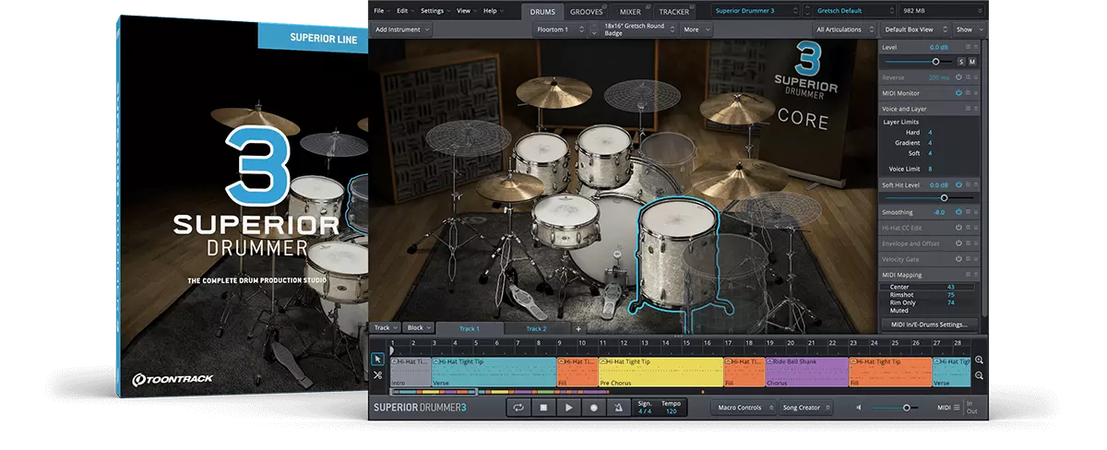Click the time signature 4/4 value

point(644,411)
